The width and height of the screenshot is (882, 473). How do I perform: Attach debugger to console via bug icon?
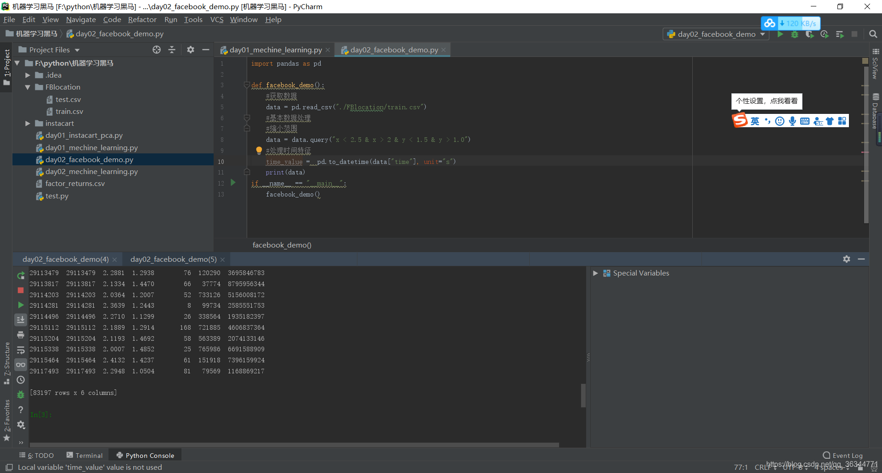(21, 394)
